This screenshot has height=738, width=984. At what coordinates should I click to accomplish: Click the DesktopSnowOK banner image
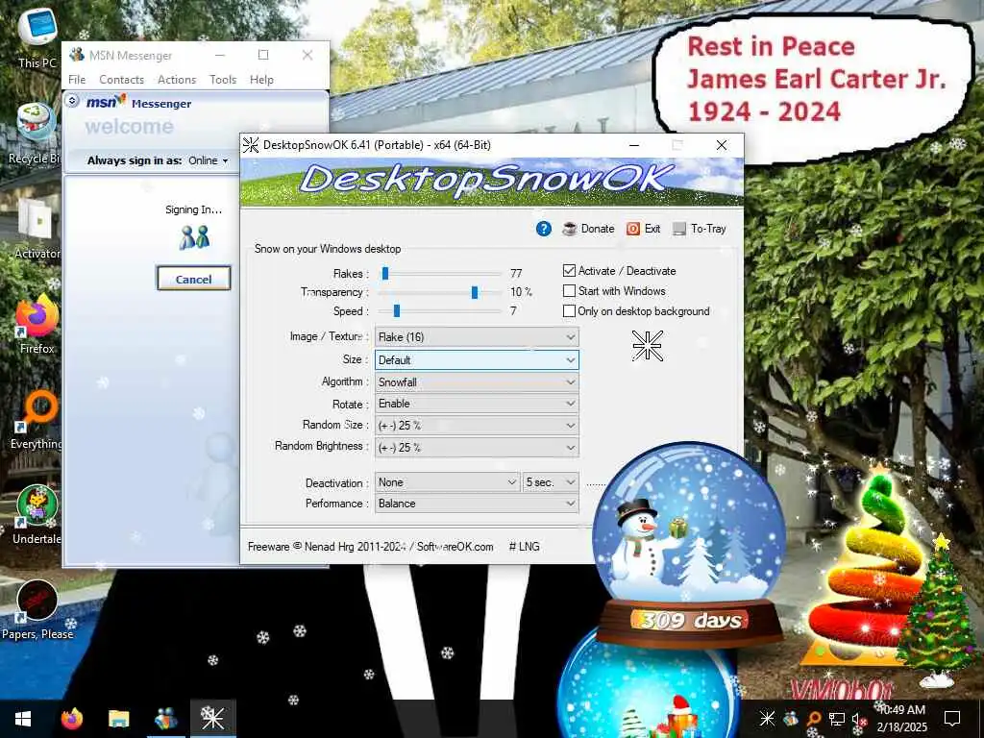pyautogui.click(x=491, y=182)
